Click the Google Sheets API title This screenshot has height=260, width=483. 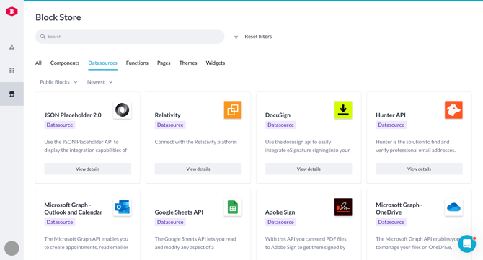[x=179, y=212]
